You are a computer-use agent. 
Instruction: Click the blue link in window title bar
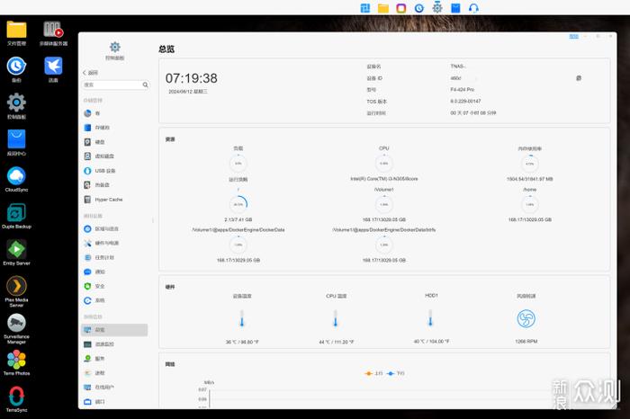pyautogui.click(x=574, y=37)
